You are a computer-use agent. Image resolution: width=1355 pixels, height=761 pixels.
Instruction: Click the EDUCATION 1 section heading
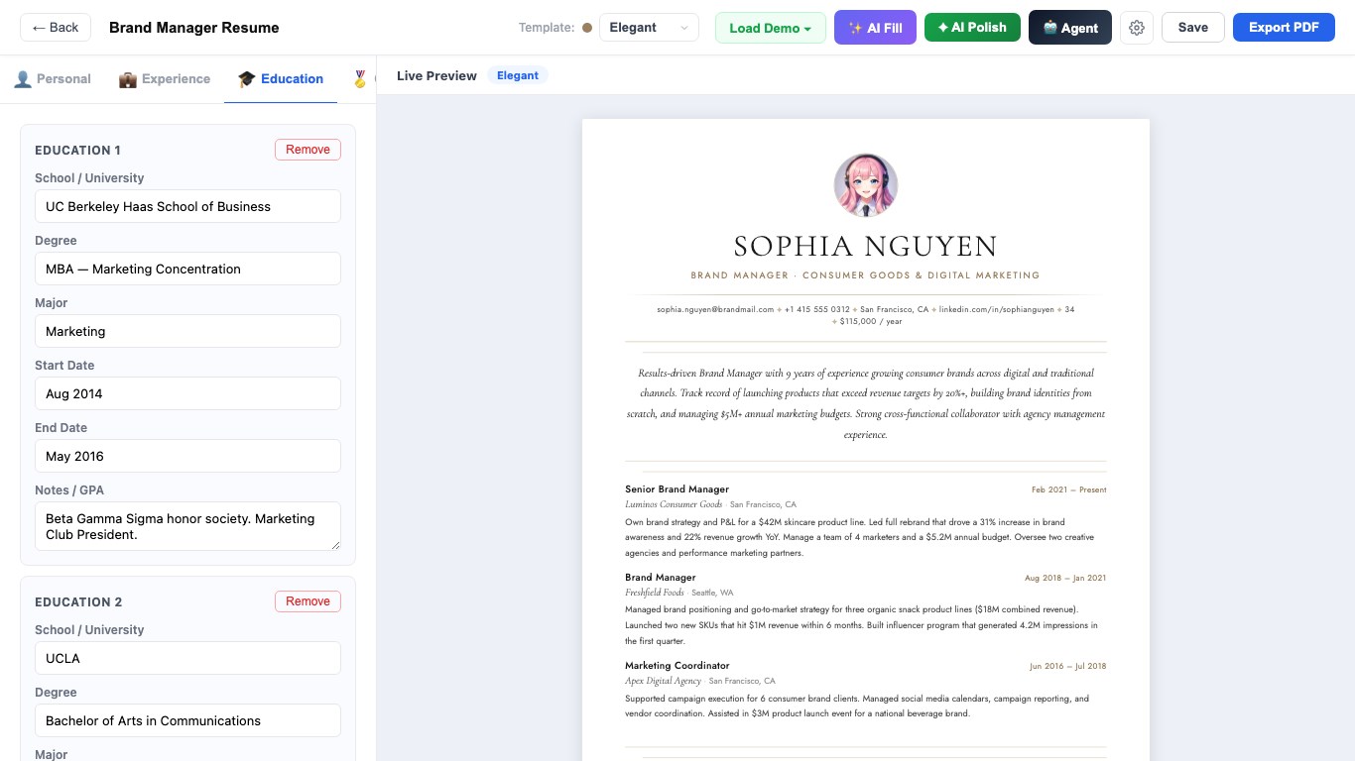[77, 151]
